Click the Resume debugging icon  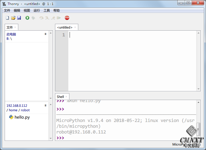pyautogui.click(x=59, y=18)
